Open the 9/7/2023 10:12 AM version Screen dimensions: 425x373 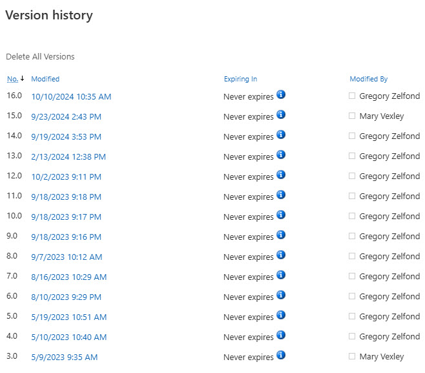67,257
